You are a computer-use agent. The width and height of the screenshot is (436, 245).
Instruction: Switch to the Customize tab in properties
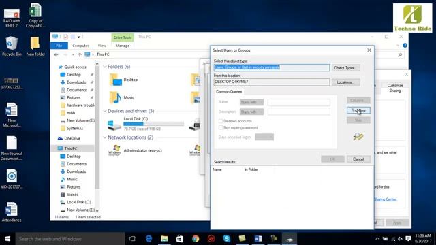pos(395,85)
